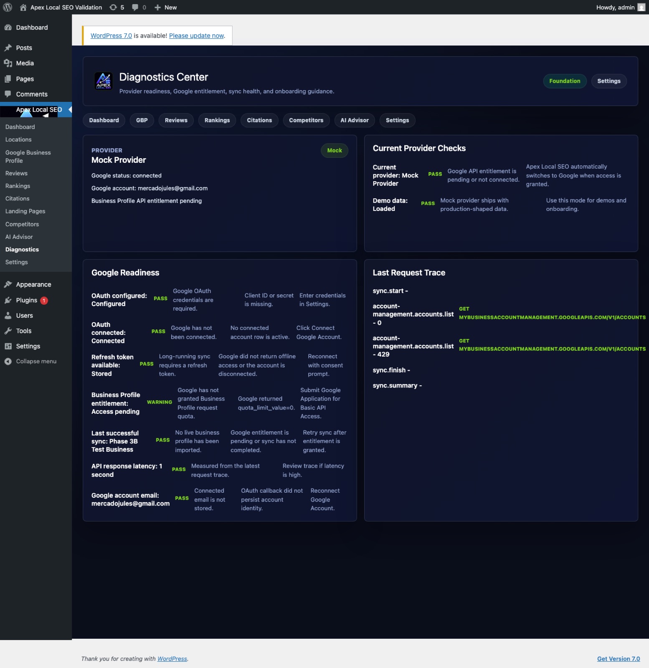Click the Mock provider badge

point(335,150)
